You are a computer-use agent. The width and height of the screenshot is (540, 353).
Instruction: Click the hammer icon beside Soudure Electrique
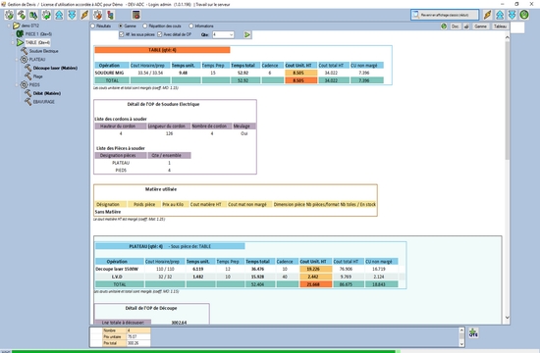25,51
